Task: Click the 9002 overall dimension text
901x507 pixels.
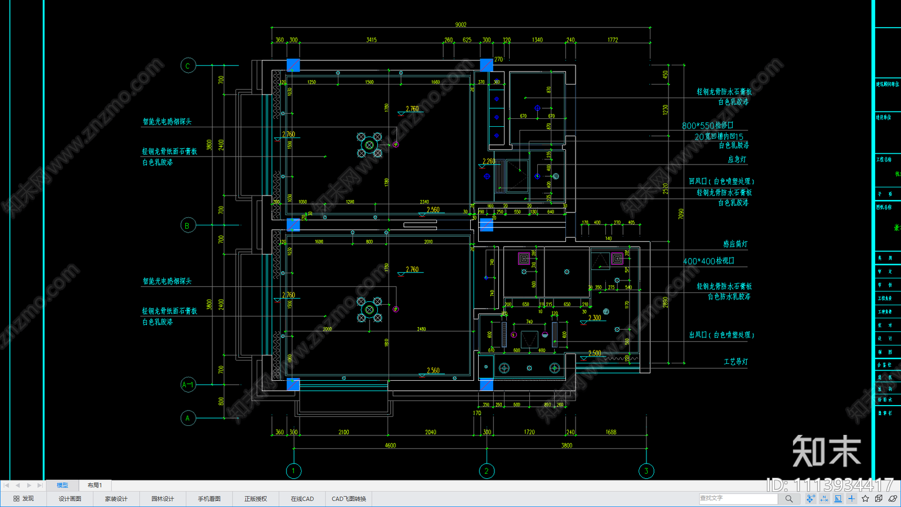Action: point(461,24)
